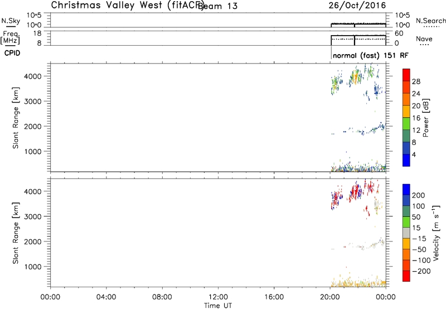Click the '16:00' time axis tick label
446x309 pixels.
[274, 297]
